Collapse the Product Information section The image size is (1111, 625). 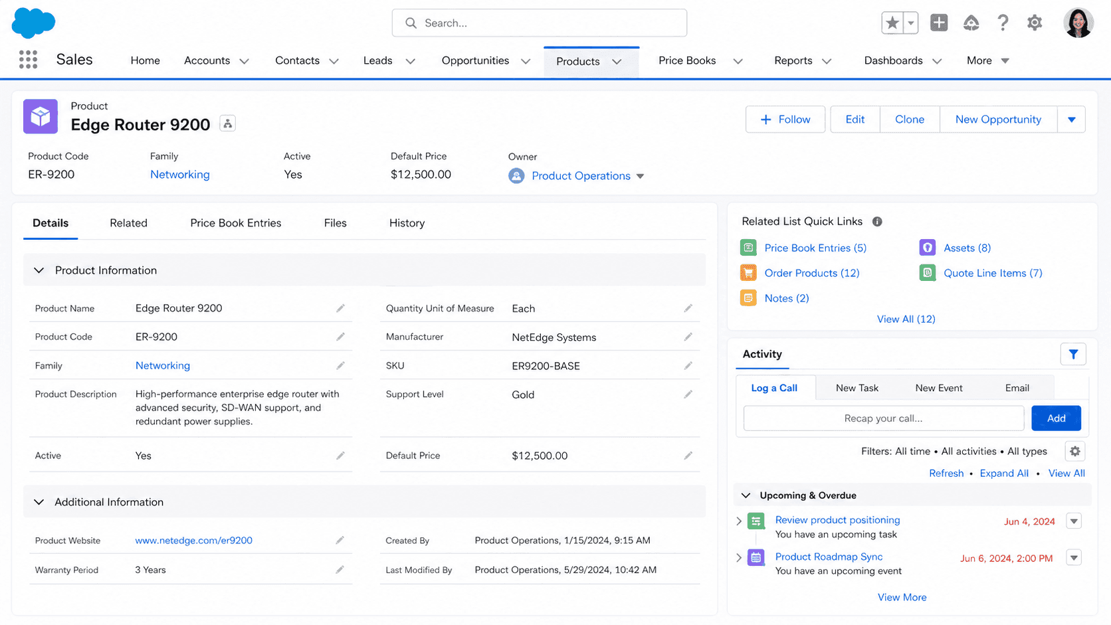[x=39, y=270]
